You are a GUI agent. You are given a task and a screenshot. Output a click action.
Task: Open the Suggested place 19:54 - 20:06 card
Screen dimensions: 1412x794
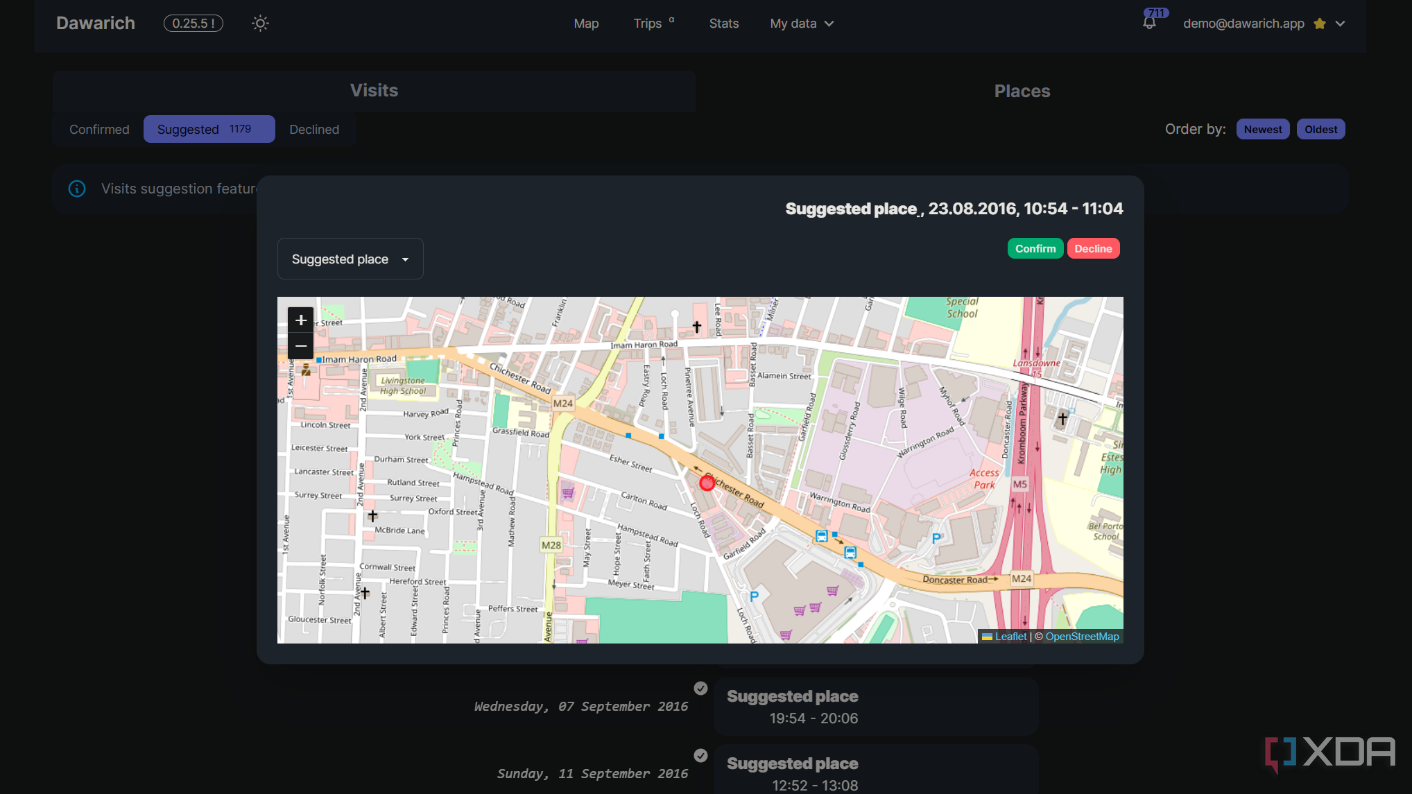(875, 706)
